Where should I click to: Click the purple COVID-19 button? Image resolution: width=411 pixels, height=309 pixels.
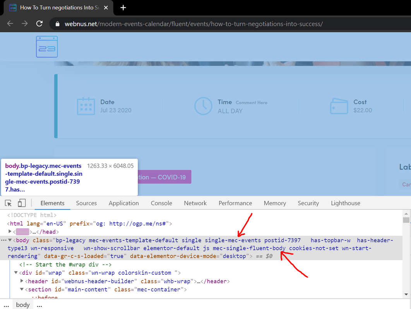[164, 177]
